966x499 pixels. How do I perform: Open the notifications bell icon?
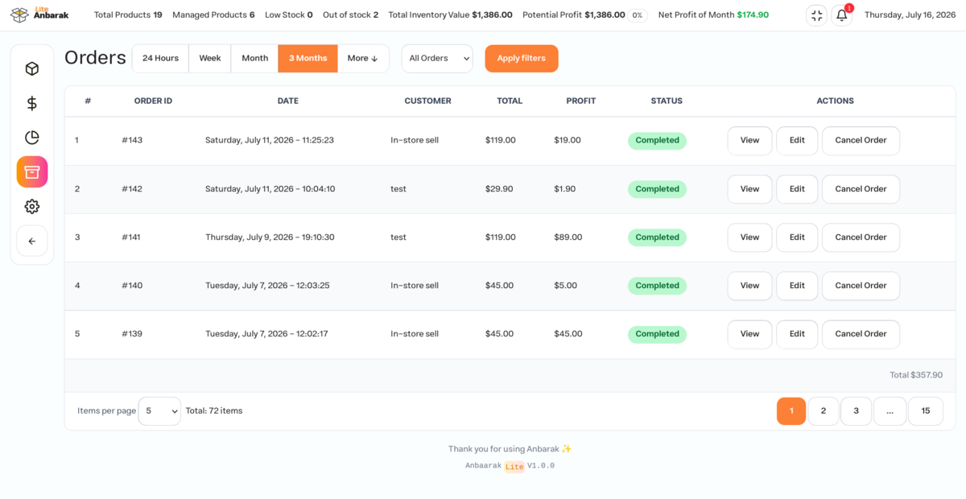coord(841,15)
